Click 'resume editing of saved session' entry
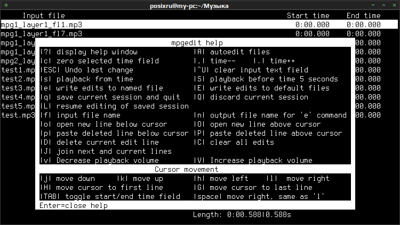This screenshot has width=400, height=225. (114, 106)
